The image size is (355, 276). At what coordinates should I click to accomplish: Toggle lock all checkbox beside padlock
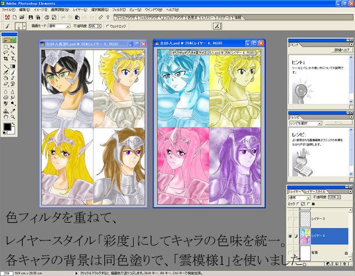tap(308, 204)
